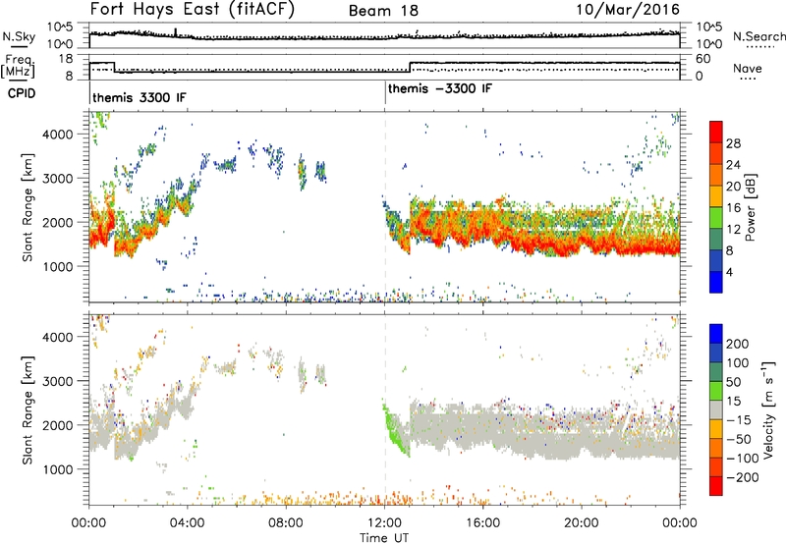Click the 'Fort Hays East (fitACF)' title

click(193, 10)
